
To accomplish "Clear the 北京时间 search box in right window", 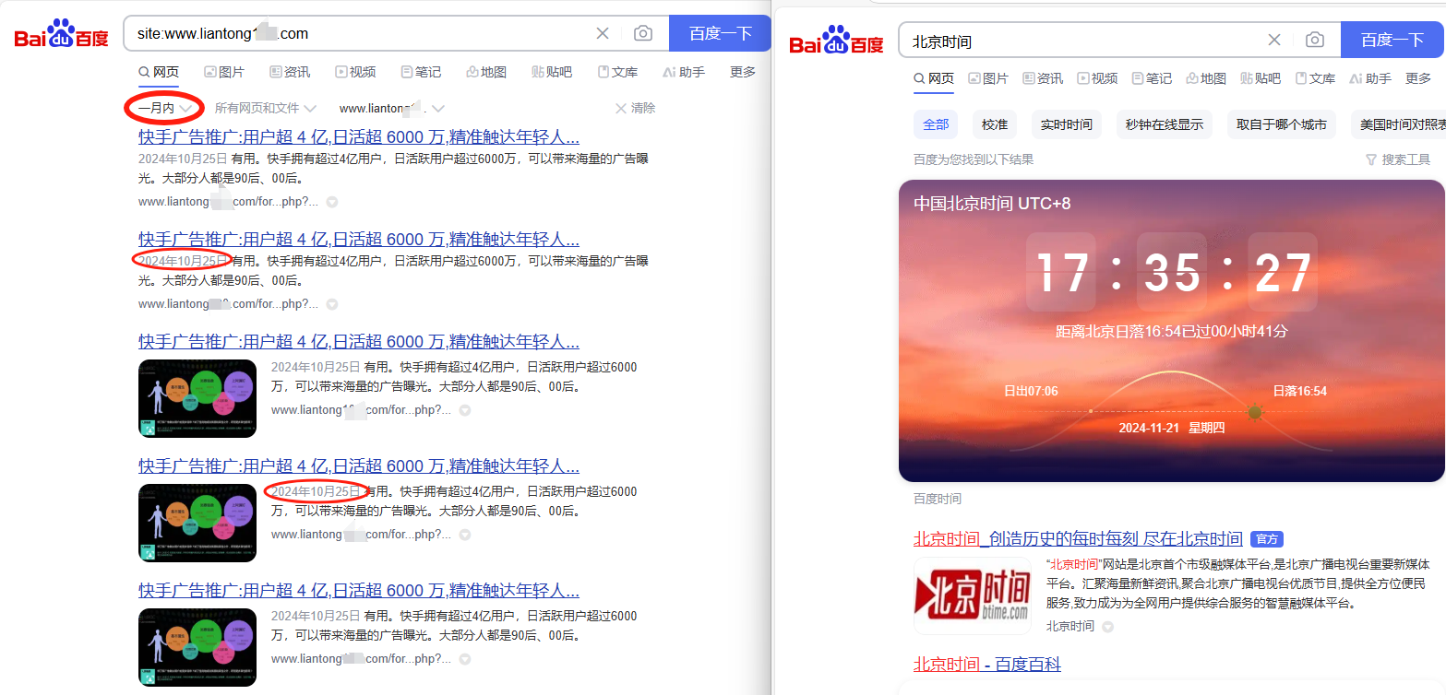I will [x=1274, y=40].
